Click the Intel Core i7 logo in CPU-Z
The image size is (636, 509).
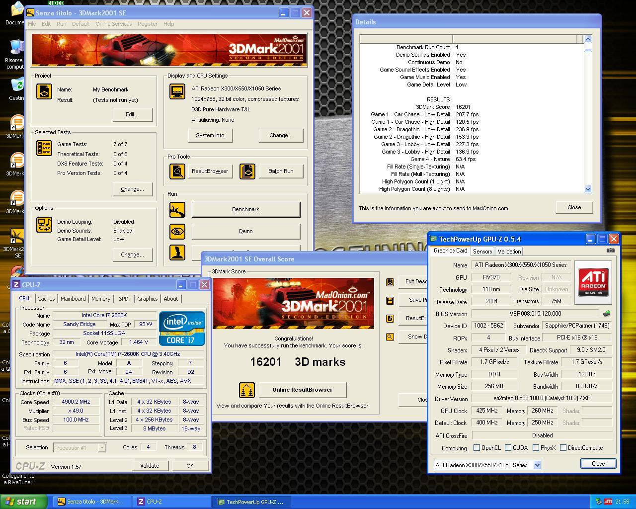pos(182,328)
